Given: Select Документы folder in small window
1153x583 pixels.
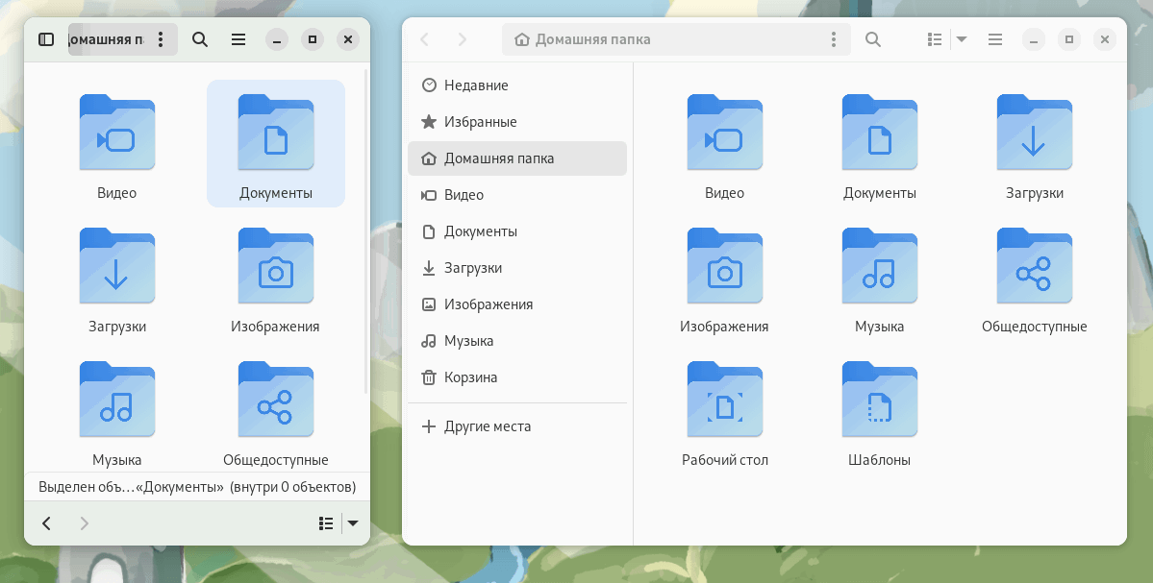Looking at the screenshot, I should [276, 144].
